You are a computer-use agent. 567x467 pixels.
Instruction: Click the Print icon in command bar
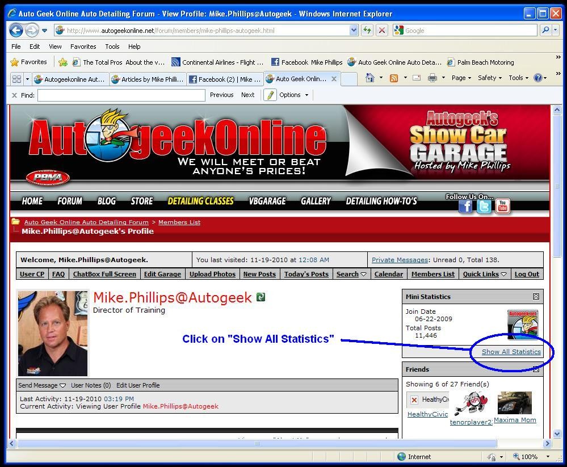pos(432,78)
